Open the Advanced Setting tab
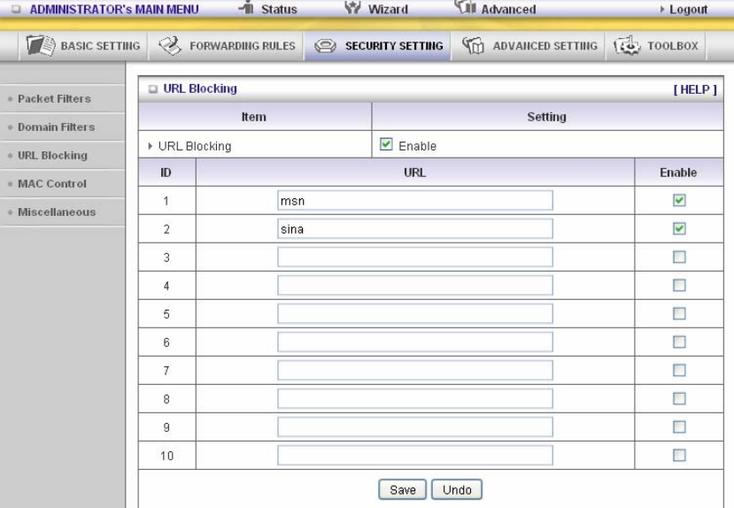Viewport: 734px width, 508px height. 529,46
